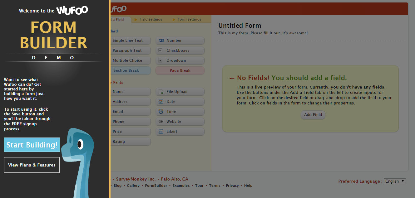Open the Tour footer link
This screenshot has height=198, width=415.
pos(200,186)
